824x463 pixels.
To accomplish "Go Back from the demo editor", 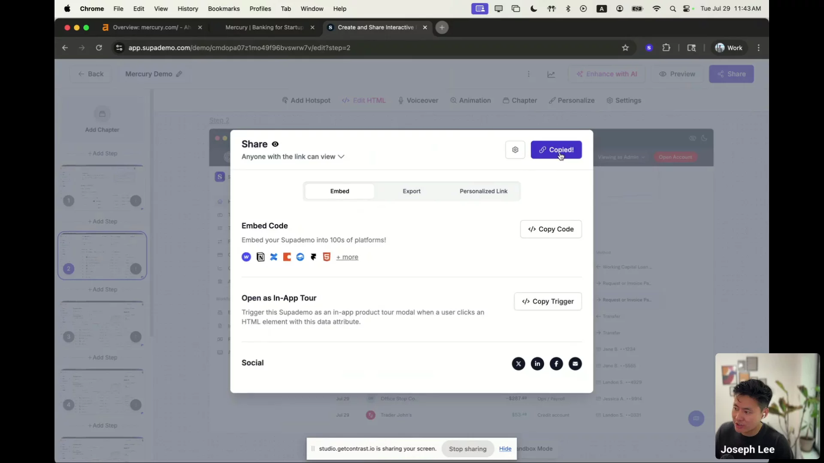I will (x=91, y=74).
